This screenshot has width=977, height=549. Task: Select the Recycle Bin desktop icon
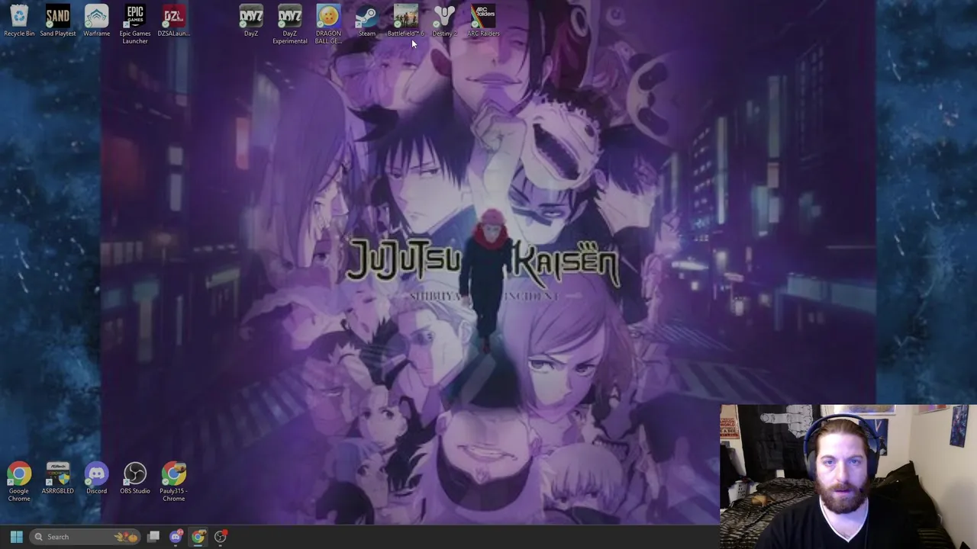[19, 21]
